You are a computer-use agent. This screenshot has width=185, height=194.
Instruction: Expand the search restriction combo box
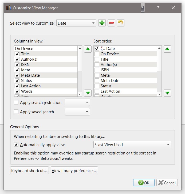(x=77, y=102)
